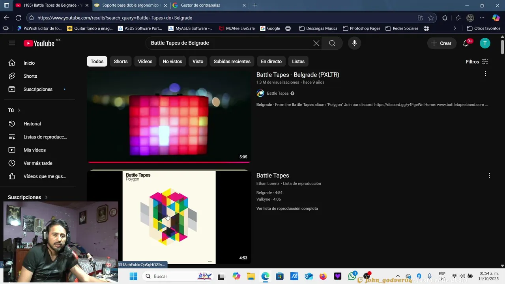
Task: Open Ver lista de reproducción completa
Action: click(x=287, y=209)
